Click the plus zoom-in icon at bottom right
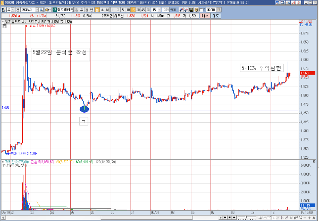Viewport: 319px width, 222px height. pos(309,218)
